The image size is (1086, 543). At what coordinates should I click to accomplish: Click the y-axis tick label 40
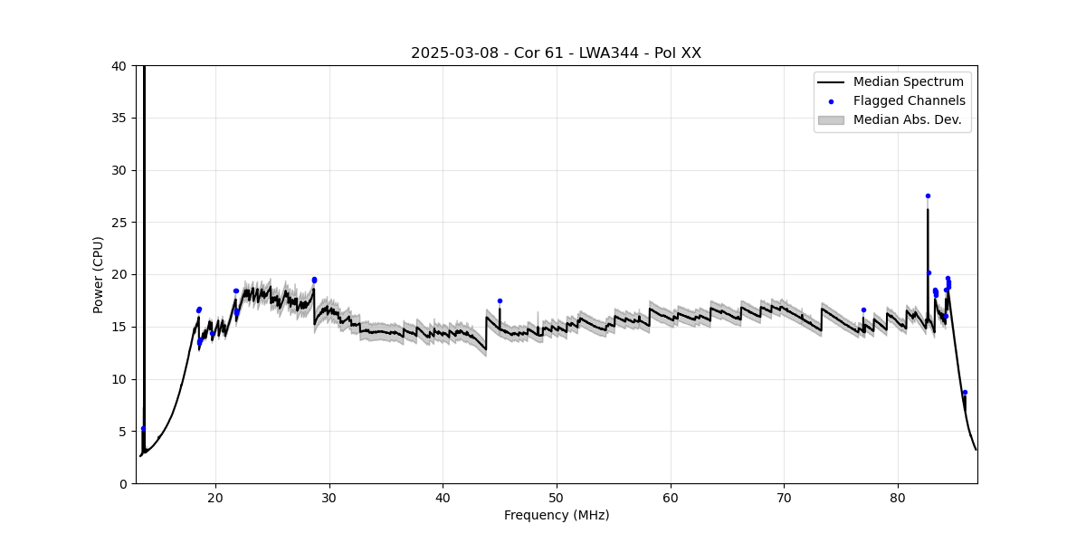point(118,66)
